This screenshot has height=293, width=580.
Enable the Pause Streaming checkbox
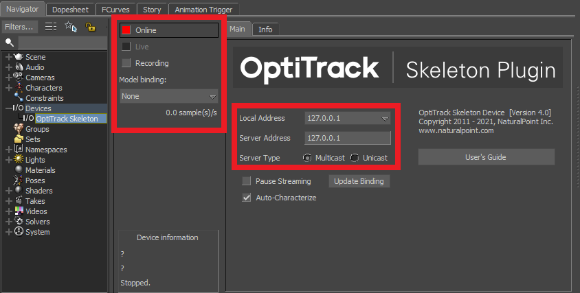(246, 181)
